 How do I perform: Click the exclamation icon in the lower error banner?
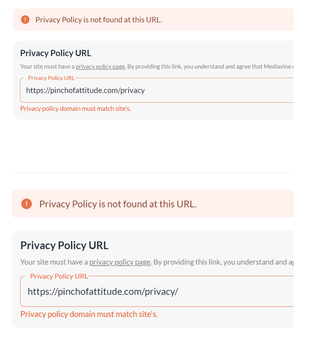click(x=27, y=204)
